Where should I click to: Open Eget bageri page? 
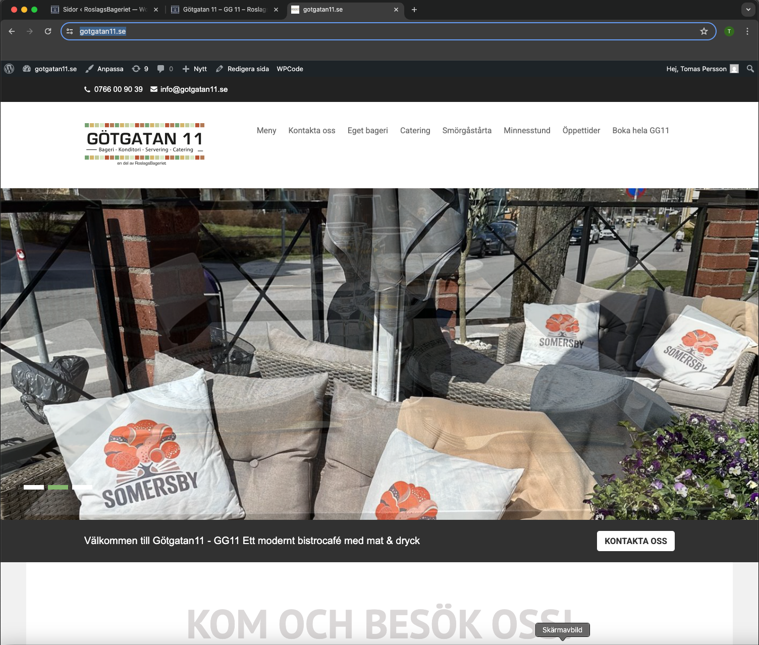pos(368,130)
